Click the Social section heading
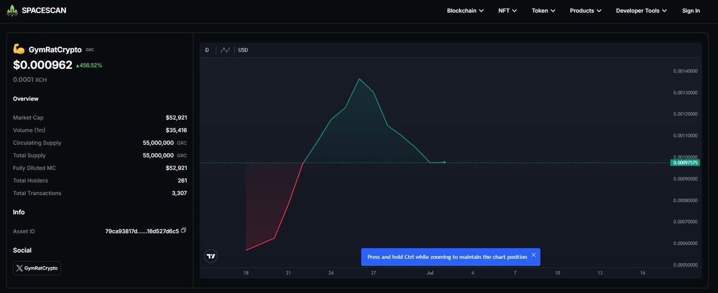 tap(22, 250)
